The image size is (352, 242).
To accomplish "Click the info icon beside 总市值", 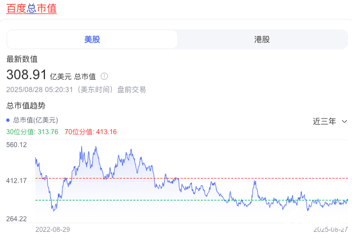I will (x=104, y=76).
